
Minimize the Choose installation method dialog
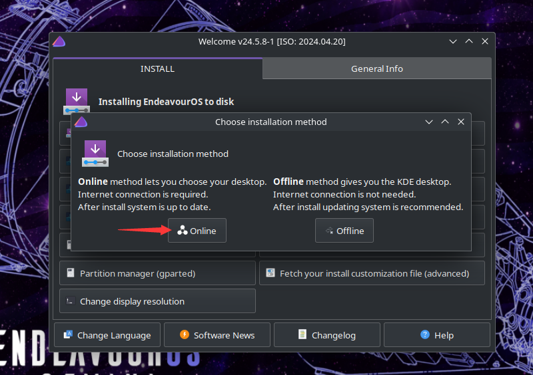point(429,122)
